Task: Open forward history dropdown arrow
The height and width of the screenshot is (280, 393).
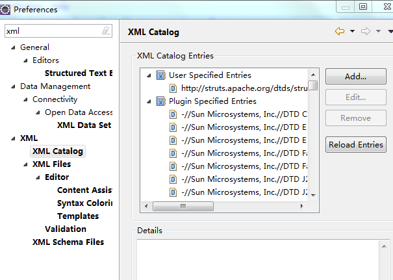Action: pyautogui.click(x=378, y=31)
